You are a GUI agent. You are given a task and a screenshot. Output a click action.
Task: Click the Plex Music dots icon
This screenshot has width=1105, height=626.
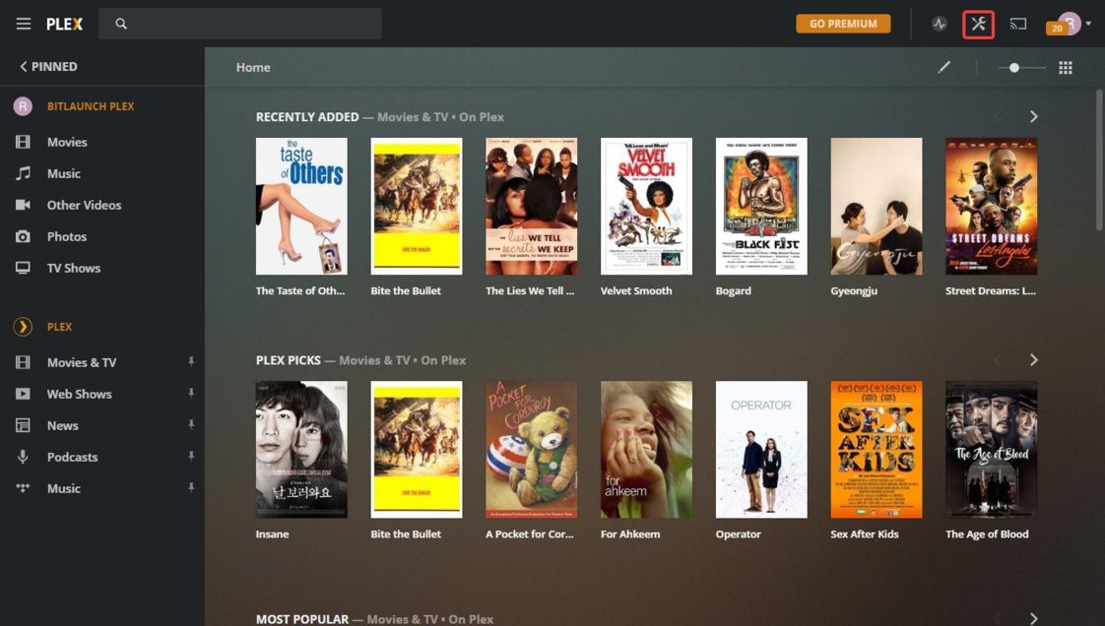(23, 488)
